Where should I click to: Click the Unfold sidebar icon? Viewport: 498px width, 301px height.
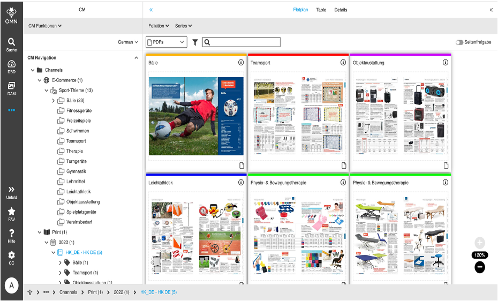pos(11,192)
